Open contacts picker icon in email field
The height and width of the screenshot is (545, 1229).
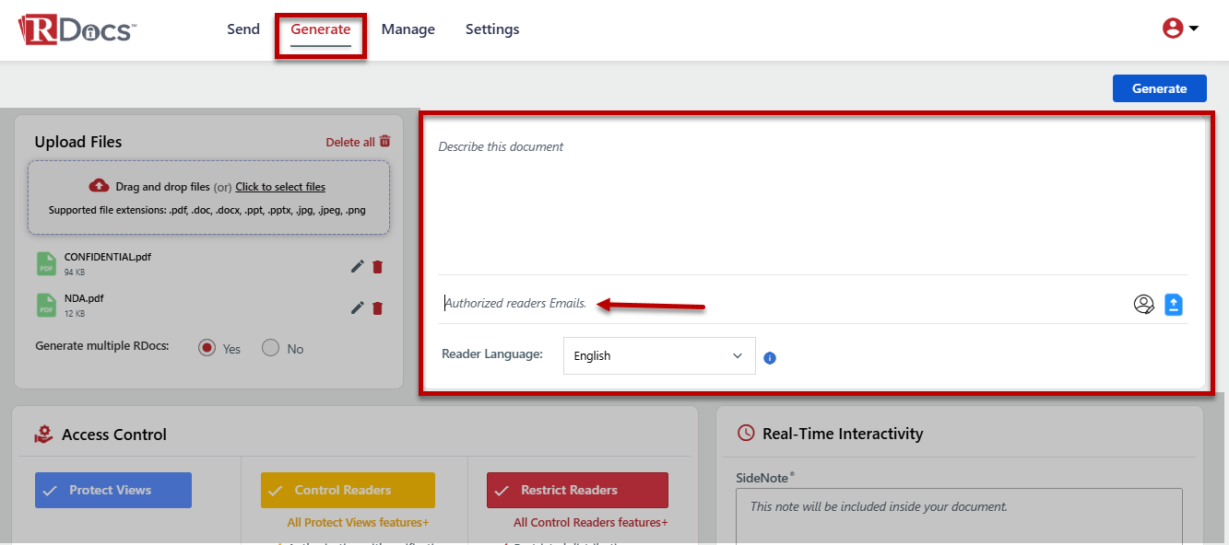(1143, 305)
